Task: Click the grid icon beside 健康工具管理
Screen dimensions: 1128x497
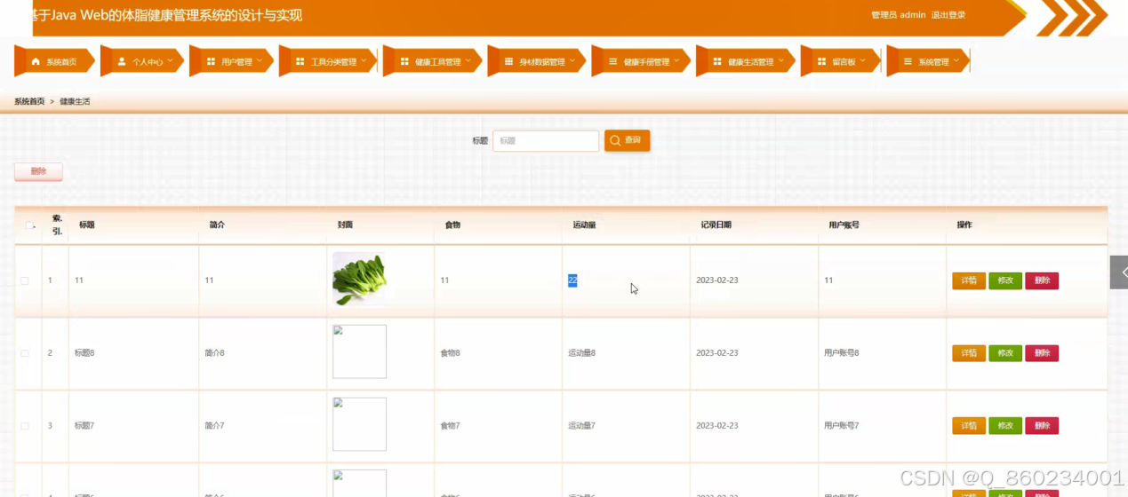Action: tap(404, 62)
